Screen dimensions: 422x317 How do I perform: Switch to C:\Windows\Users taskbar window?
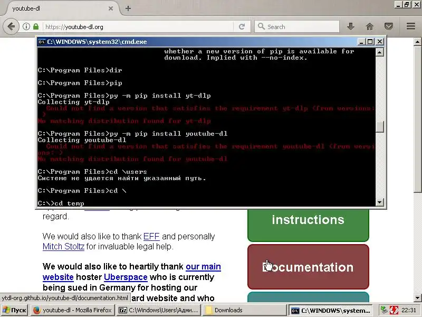pyautogui.click(x=159, y=310)
